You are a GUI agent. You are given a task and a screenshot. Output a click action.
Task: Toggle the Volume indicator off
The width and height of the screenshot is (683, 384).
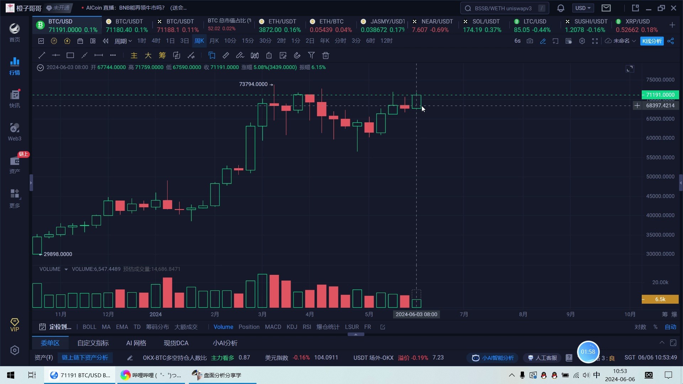[x=223, y=327]
